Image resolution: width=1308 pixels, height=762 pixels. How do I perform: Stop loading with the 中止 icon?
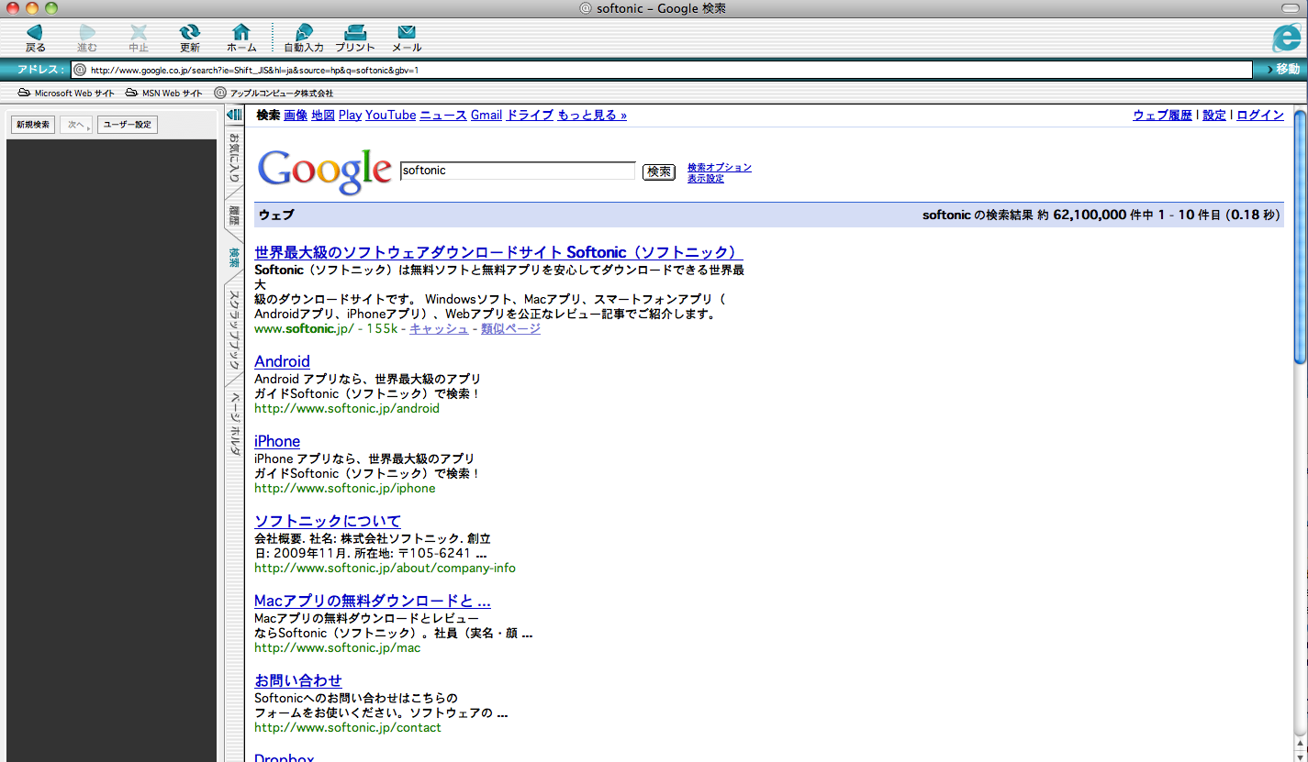point(139,33)
